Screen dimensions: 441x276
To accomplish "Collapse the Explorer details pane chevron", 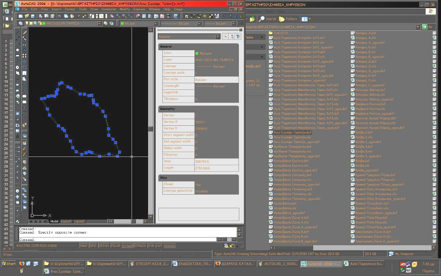I will click(x=262, y=57).
